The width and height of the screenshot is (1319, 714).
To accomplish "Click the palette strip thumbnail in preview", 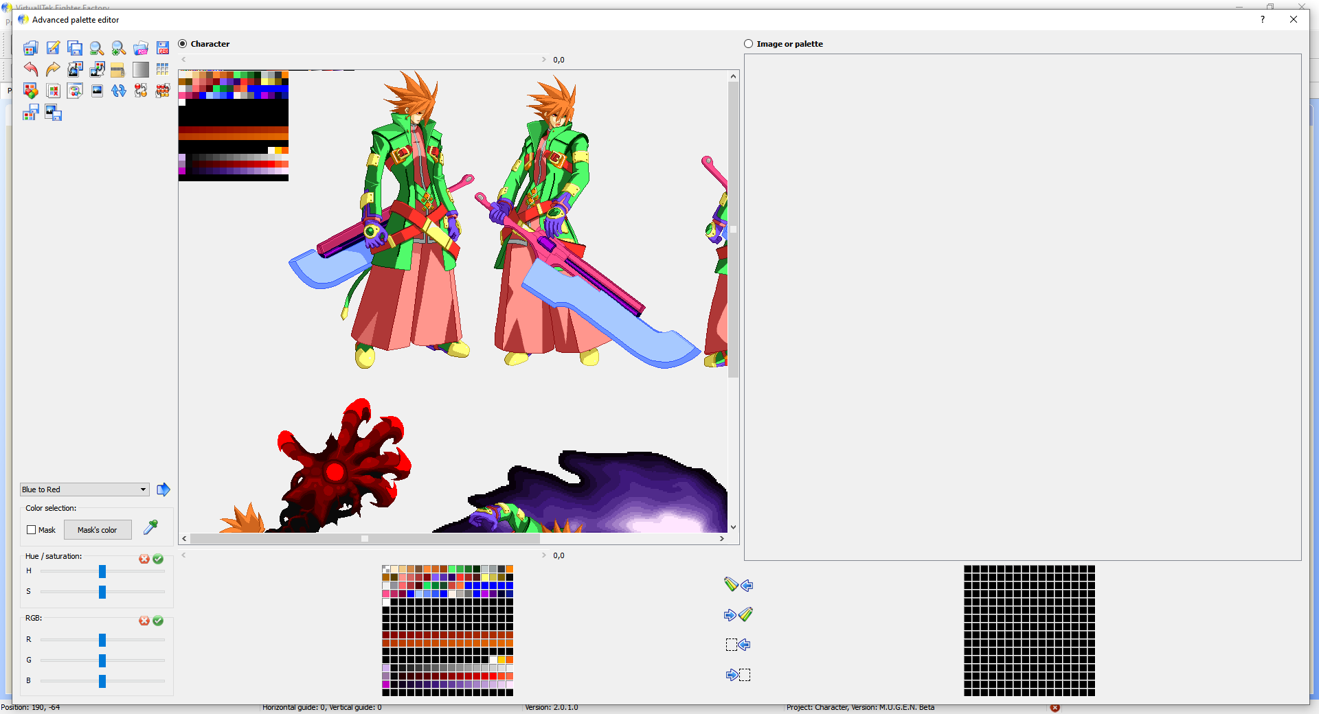I will pyautogui.click(x=234, y=126).
